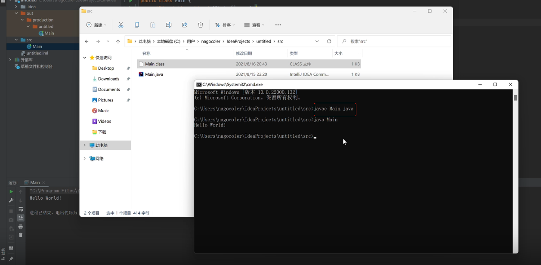Image resolution: width=541 pixels, height=265 pixels.
Task: Click the wrench settings icon in Run panel
Action: pyautogui.click(x=11, y=200)
